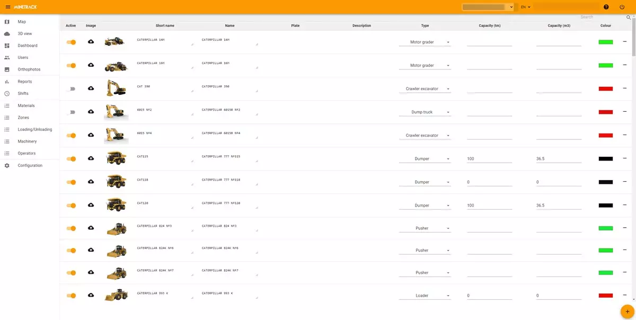Image resolution: width=636 pixels, height=320 pixels.
Task: Upload image for CATERPILLAR 824 Nº3 row
Action: 91,228
